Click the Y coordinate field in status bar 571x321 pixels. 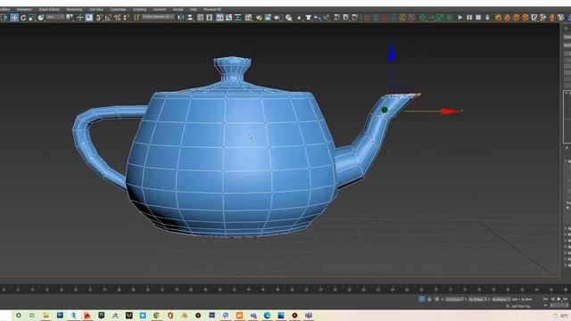(478, 300)
